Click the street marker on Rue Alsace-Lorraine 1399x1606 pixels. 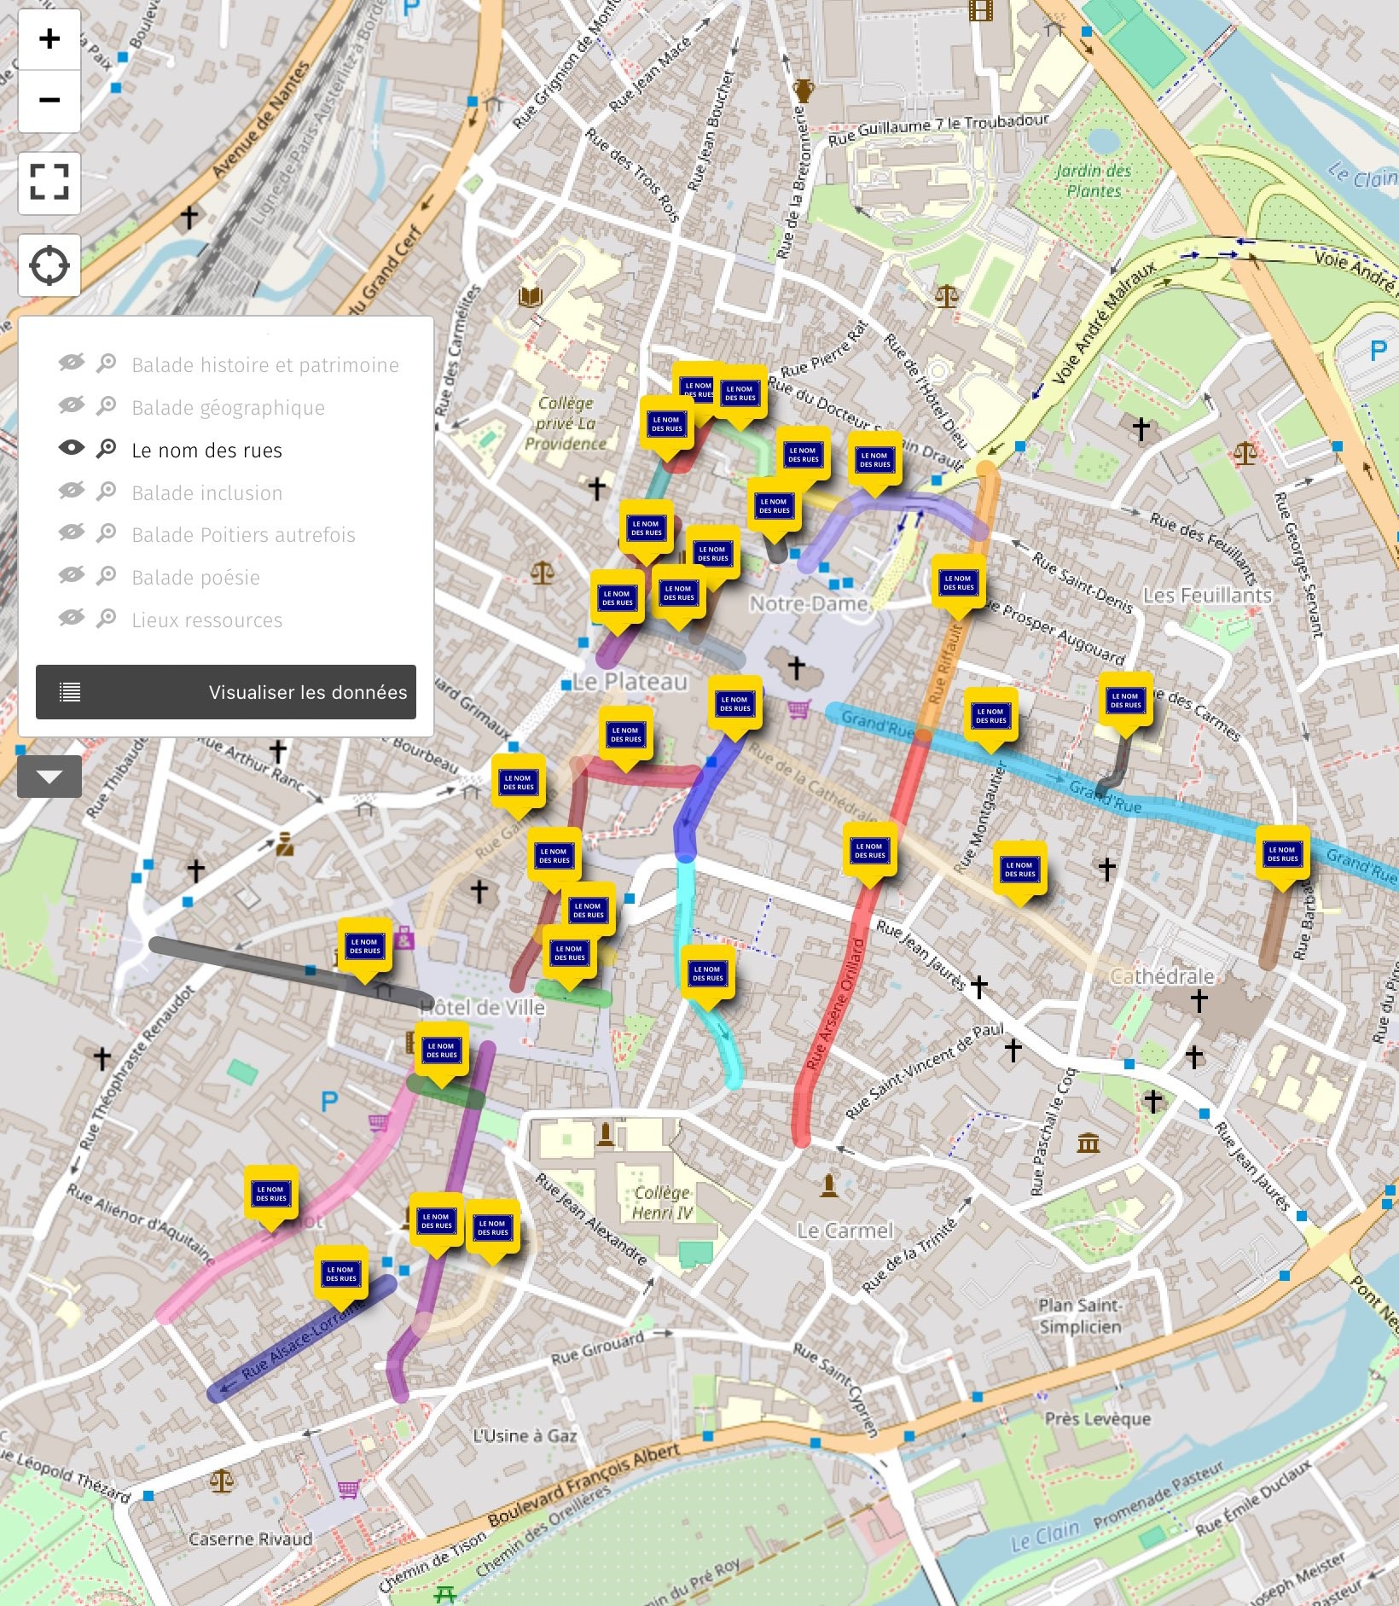point(340,1275)
